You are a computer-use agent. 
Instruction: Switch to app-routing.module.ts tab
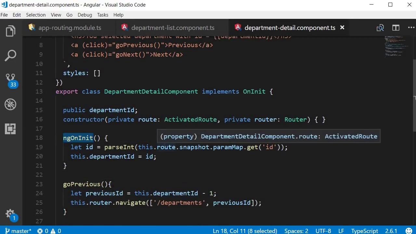69,28
